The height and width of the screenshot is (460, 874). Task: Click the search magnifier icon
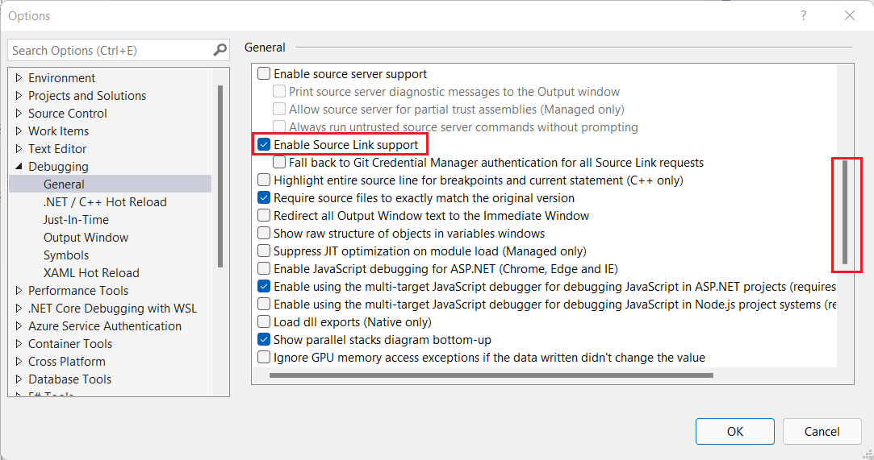click(x=220, y=50)
